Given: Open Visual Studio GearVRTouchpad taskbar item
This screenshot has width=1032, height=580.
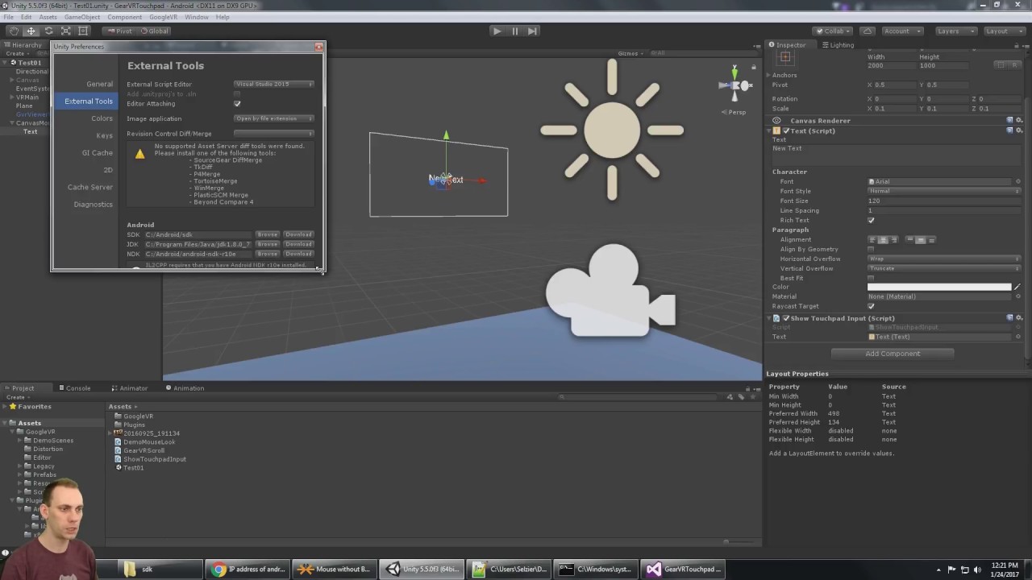Looking at the screenshot, I should point(684,569).
